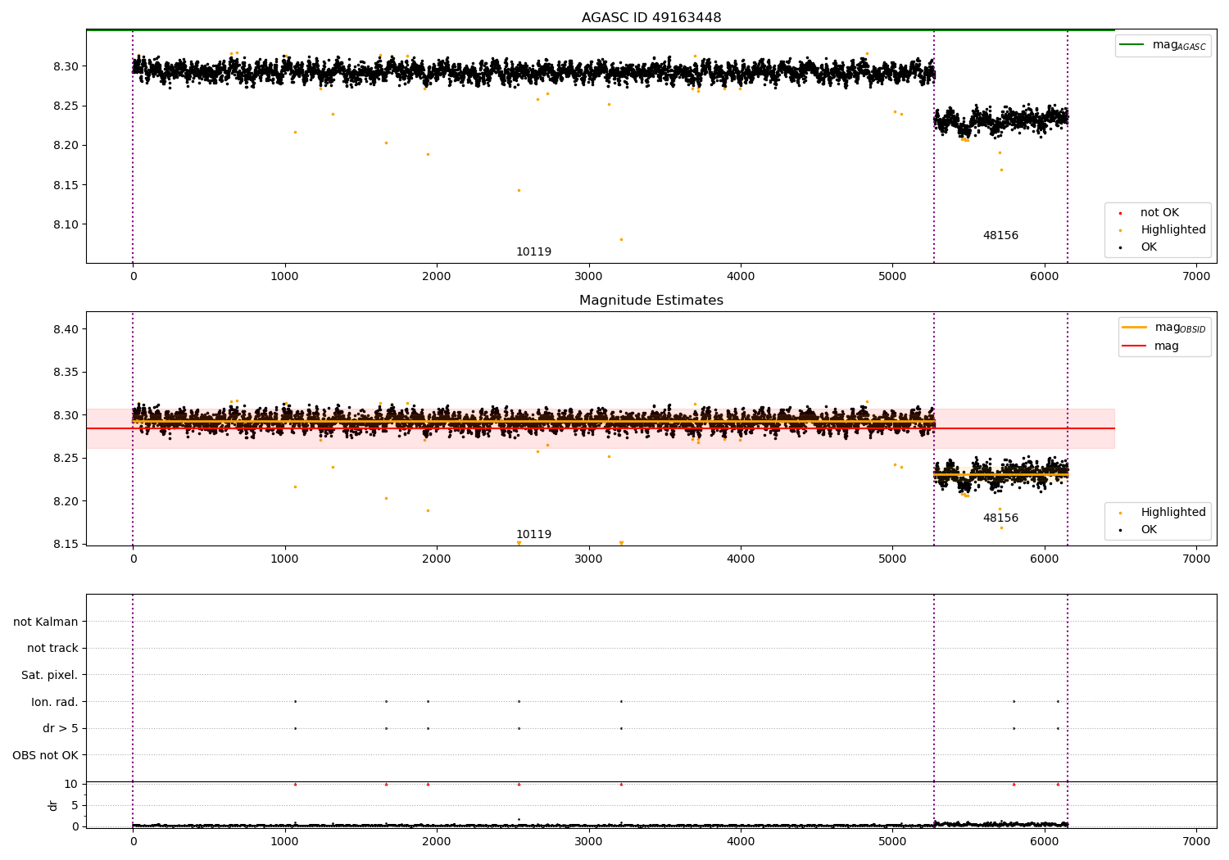
Task: Click 'Highlighted' legend entry in the top plot
Action: (1172, 230)
